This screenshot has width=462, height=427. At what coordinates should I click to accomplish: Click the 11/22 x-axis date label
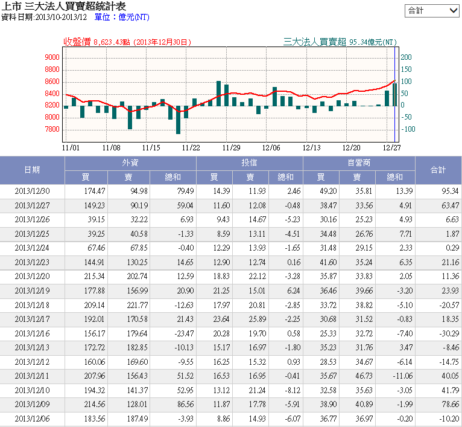click(x=191, y=147)
